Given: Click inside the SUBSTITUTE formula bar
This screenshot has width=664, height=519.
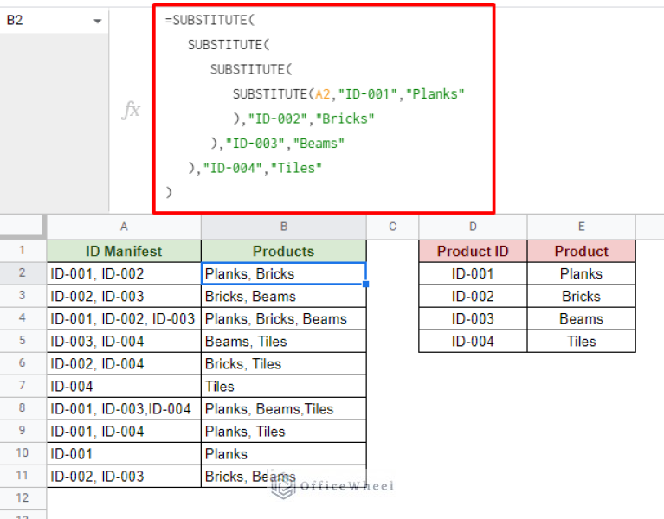Looking at the screenshot, I should pyautogui.click(x=324, y=108).
